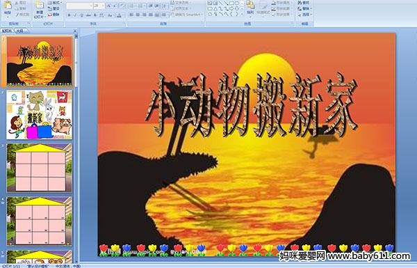Pick the oval shape in the shapes gallery
This screenshot has height=268, width=417.
[236, 3]
